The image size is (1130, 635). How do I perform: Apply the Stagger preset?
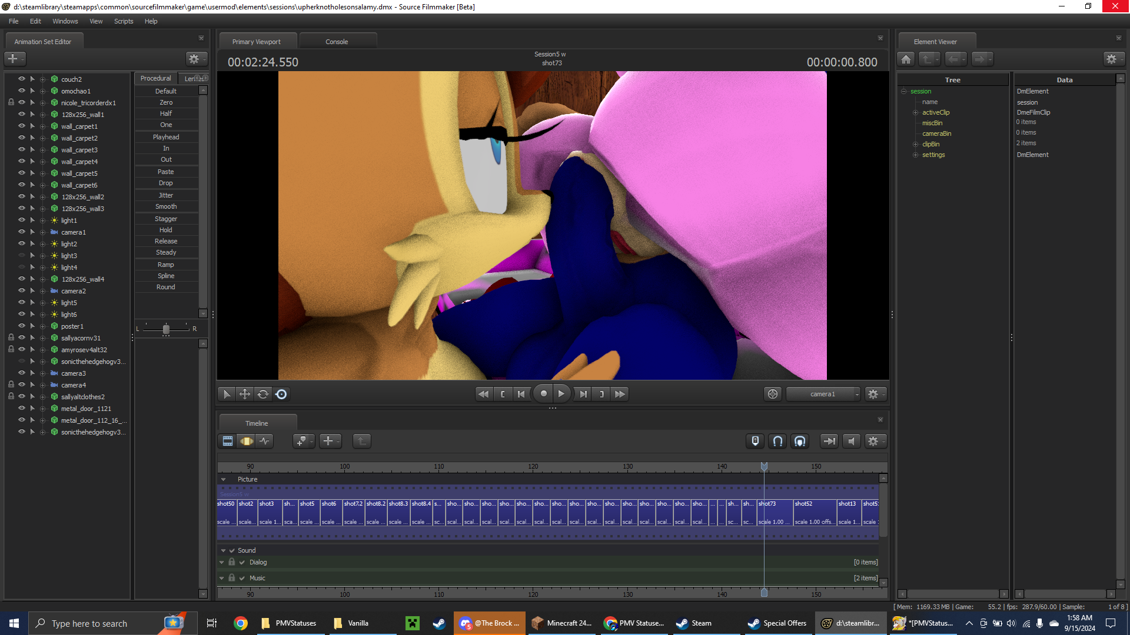click(x=166, y=219)
